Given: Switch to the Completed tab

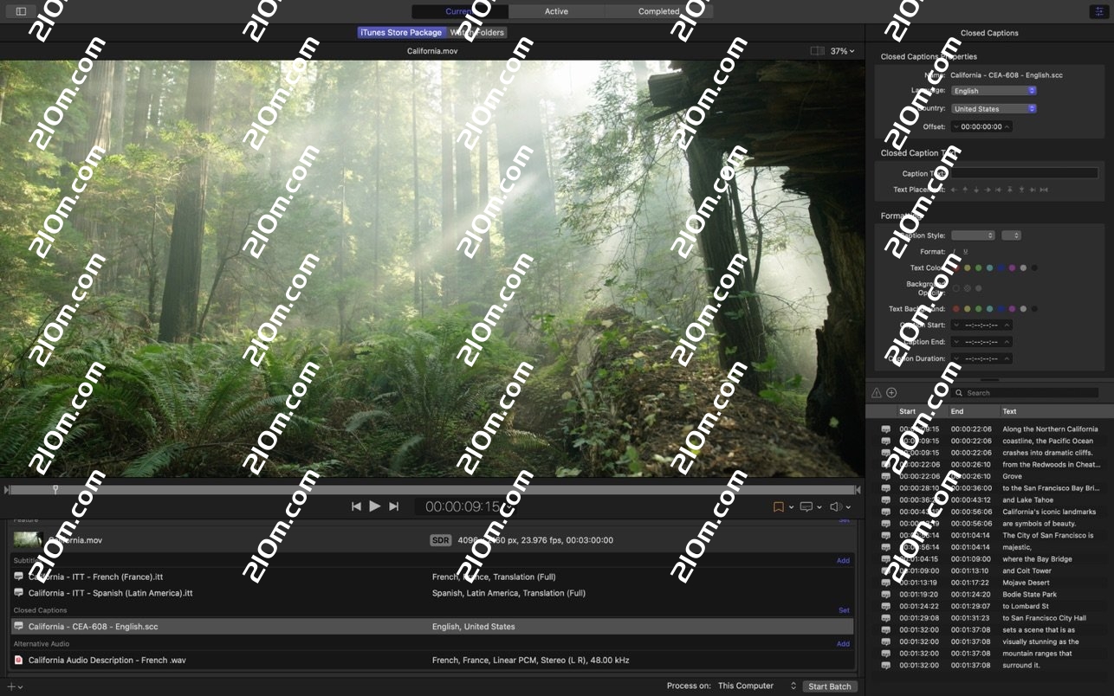Looking at the screenshot, I should pyautogui.click(x=659, y=11).
